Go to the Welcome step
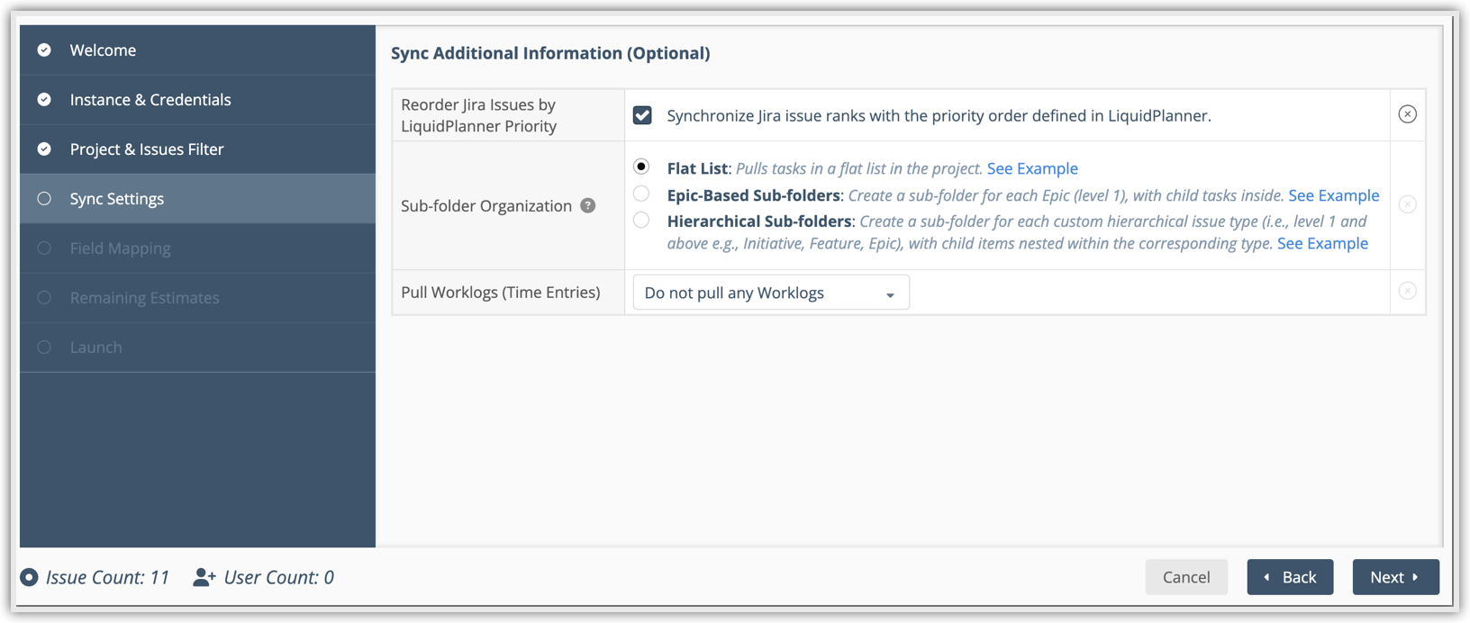The width and height of the screenshot is (1470, 623). tap(104, 50)
